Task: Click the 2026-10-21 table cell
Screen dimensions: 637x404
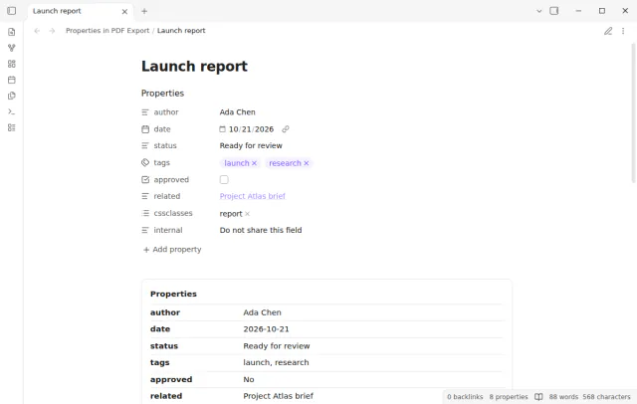Action: [x=266, y=329]
